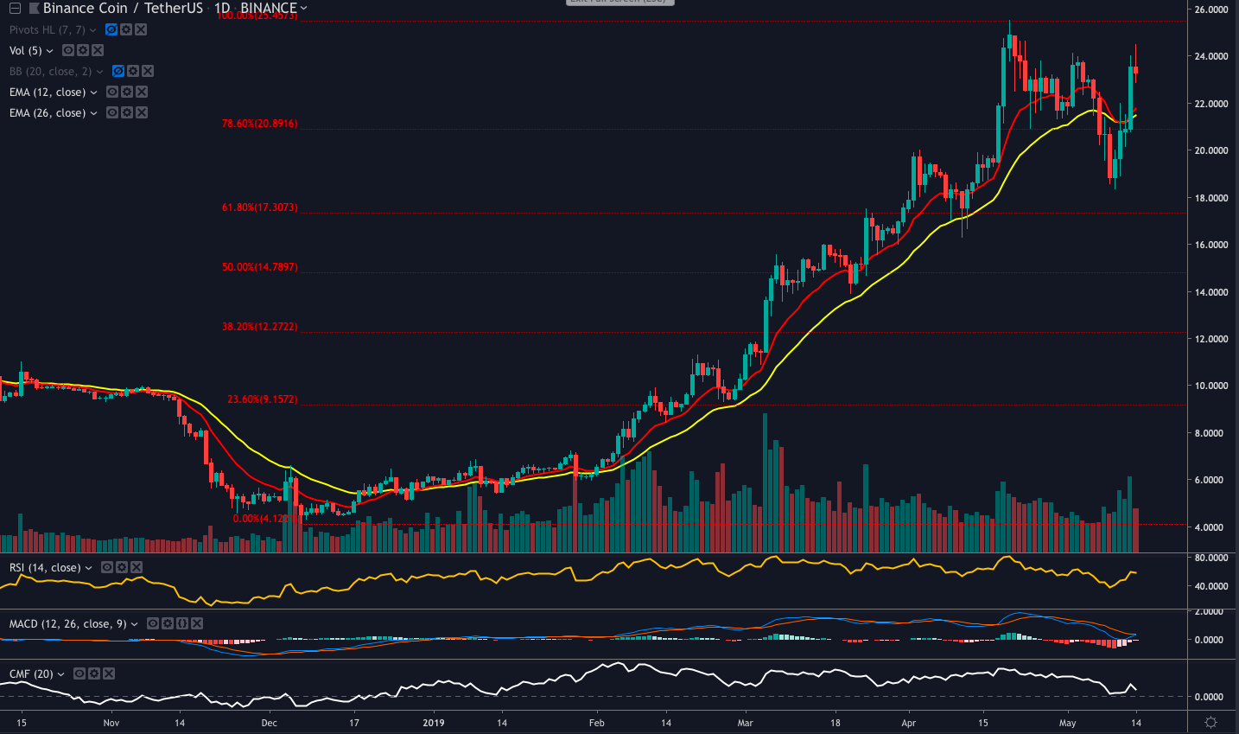Open the RSI (14, close) settings
The height and width of the screenshot is (734, 1239).
coord(123,566)
